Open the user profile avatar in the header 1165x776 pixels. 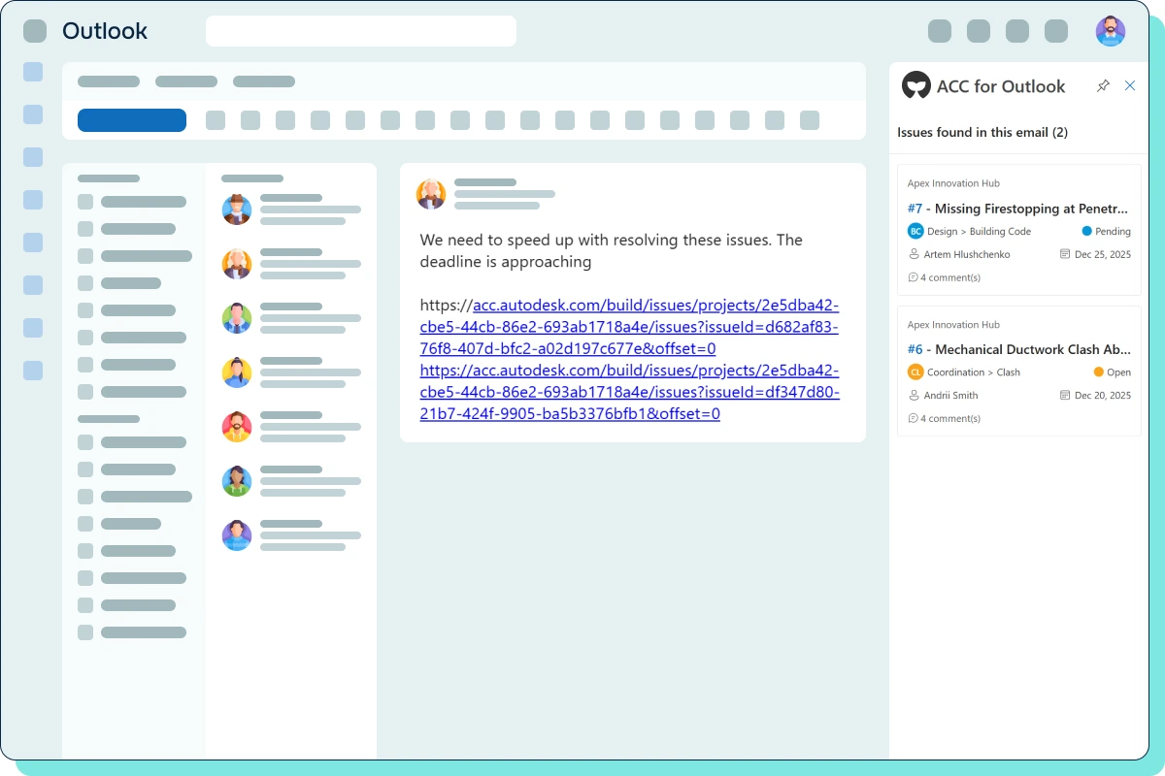click(1111, 31)
